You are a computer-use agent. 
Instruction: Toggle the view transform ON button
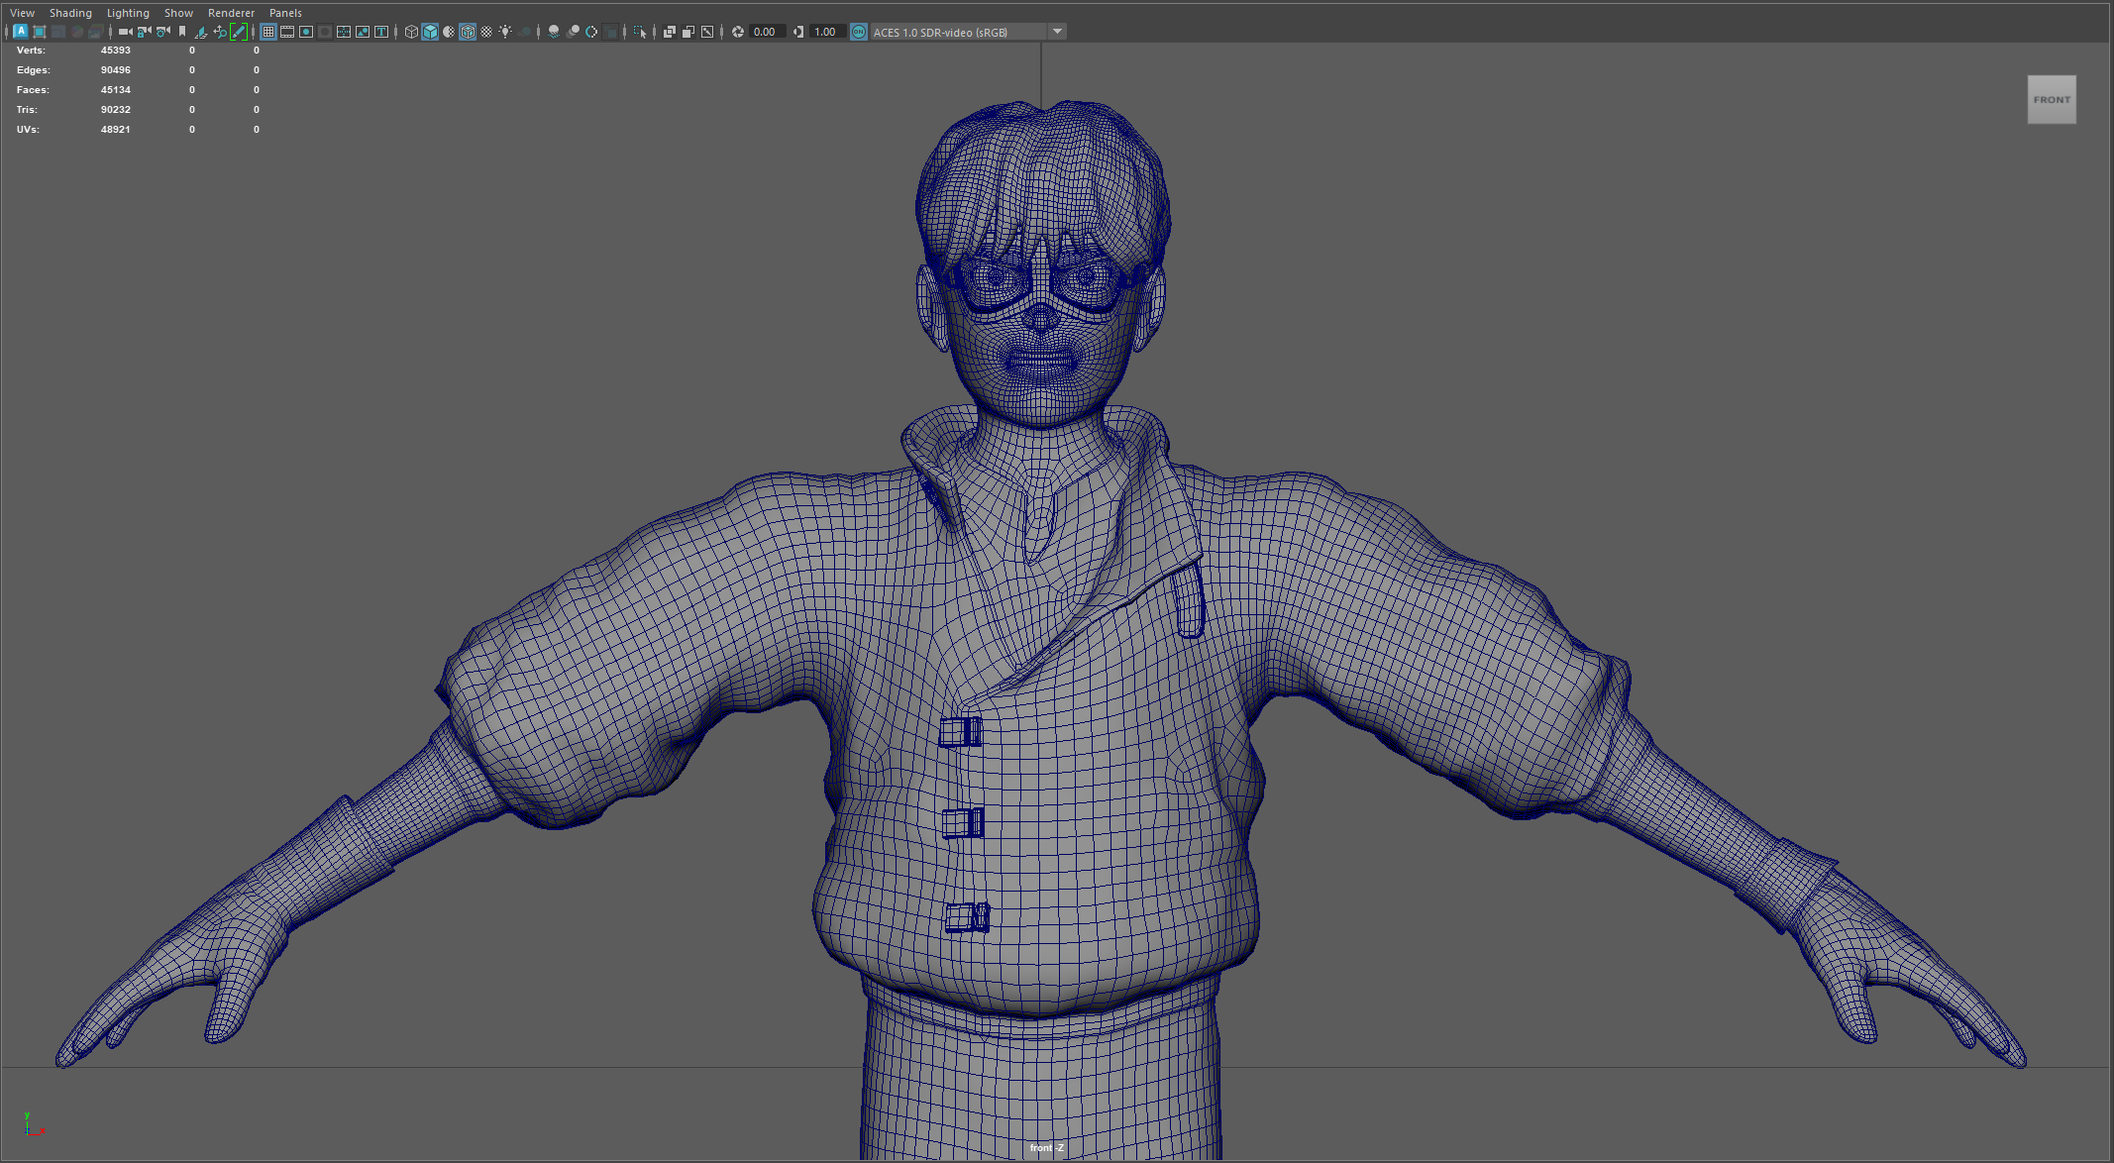point(859,32)
